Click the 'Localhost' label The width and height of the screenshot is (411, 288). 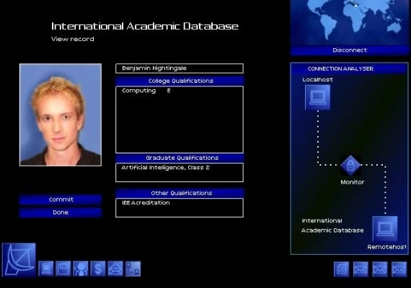click(x=318, y=80)
